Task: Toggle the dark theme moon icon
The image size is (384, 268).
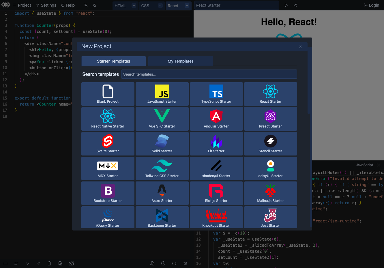Action: point(95,5)
